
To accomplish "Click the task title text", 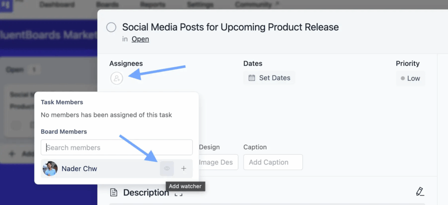I will pyautogui.click(x=230, y=27).
